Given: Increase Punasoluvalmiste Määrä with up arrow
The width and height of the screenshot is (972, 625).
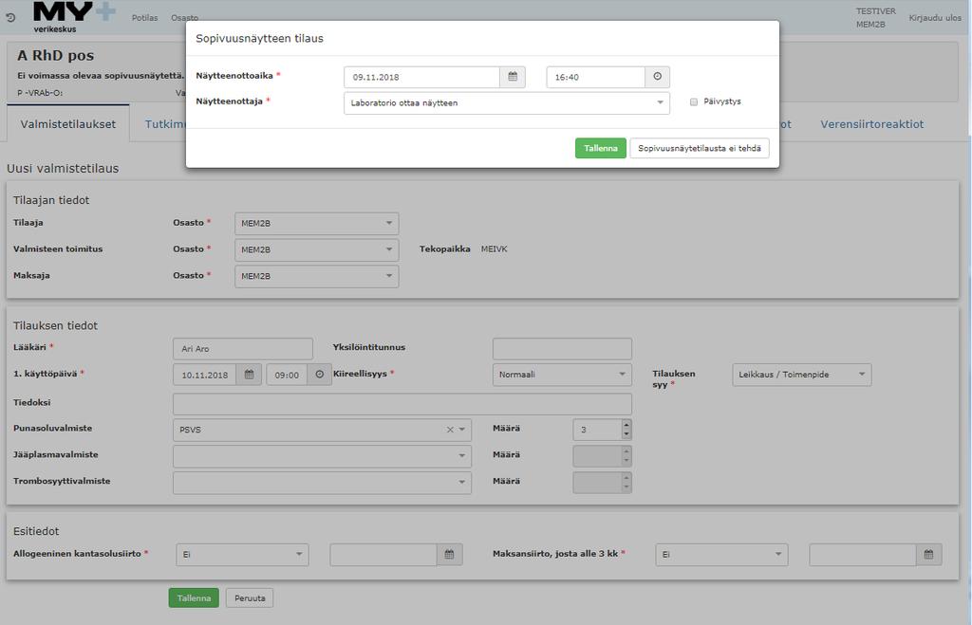Looking at the screenshot, I should pos(626,424).
